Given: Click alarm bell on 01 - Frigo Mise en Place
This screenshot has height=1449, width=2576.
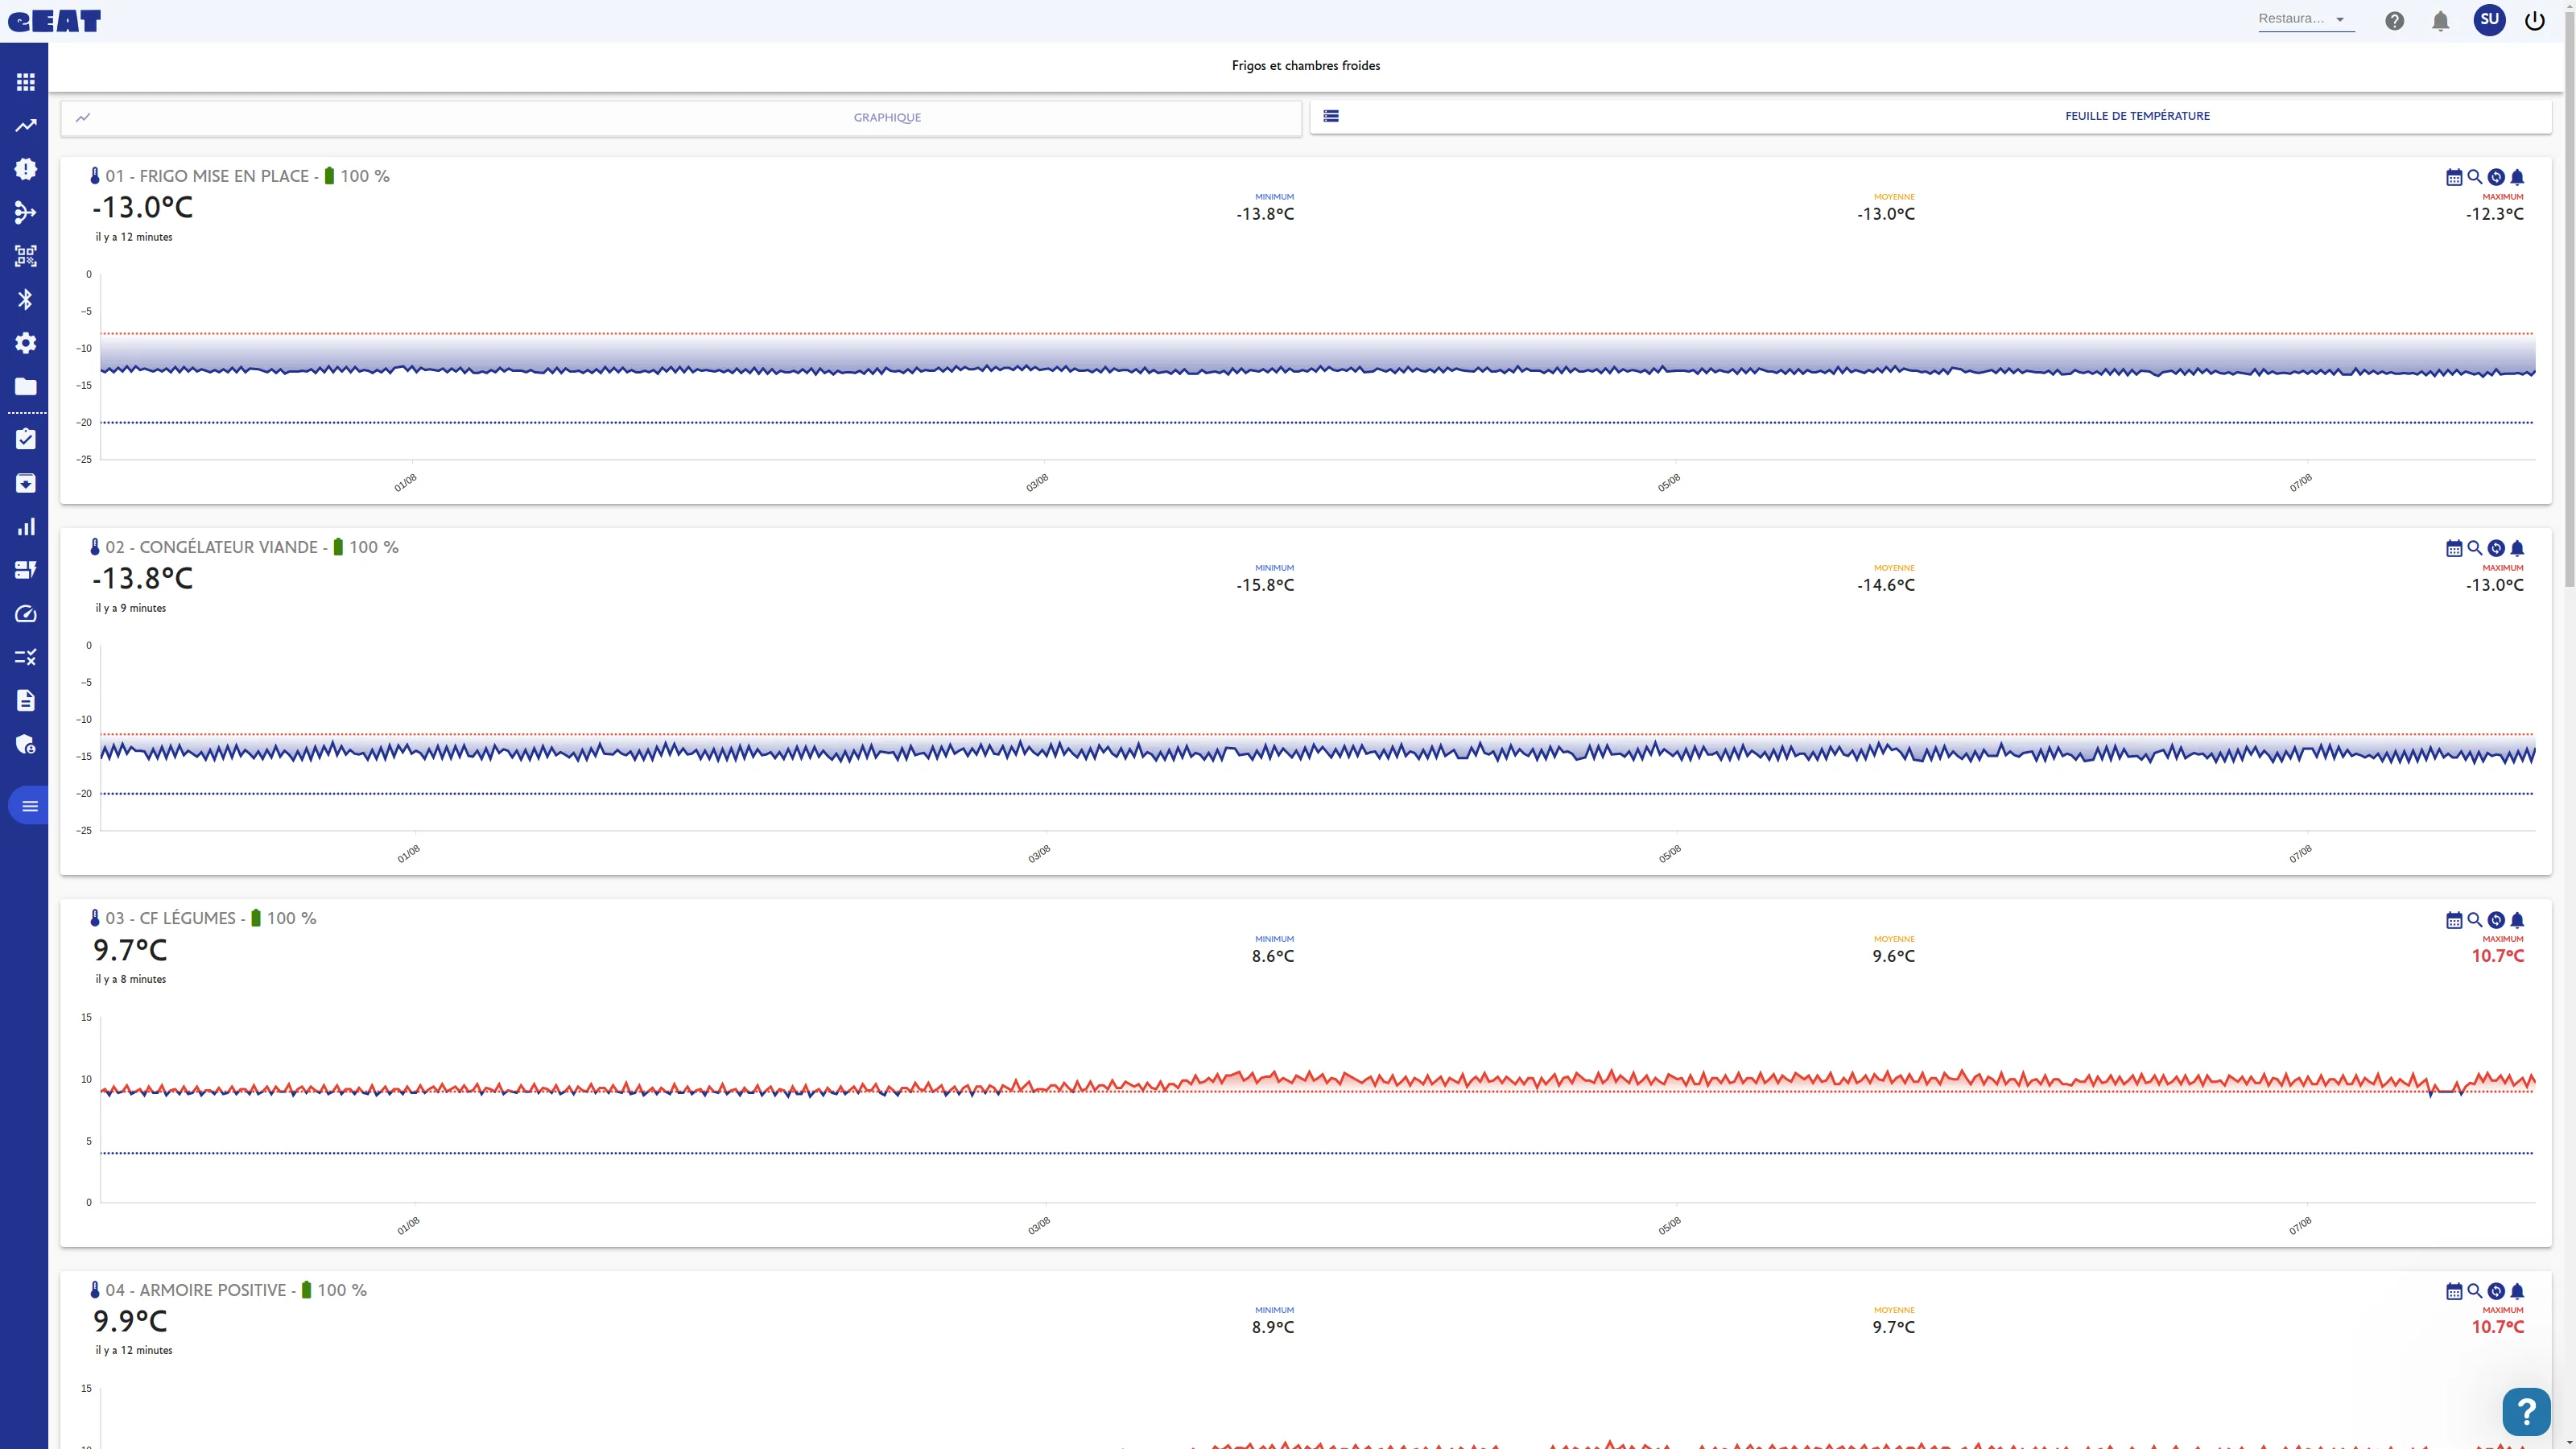Looking at the screenshot, I should pos(2517,177).
